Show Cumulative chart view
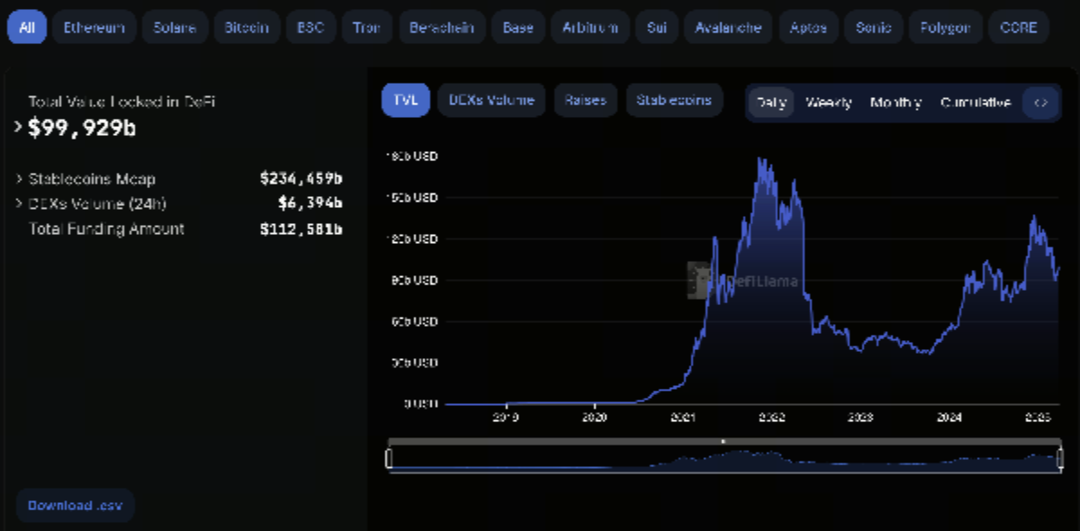This screenshot has height=531, width=1080. coord(975,103)
